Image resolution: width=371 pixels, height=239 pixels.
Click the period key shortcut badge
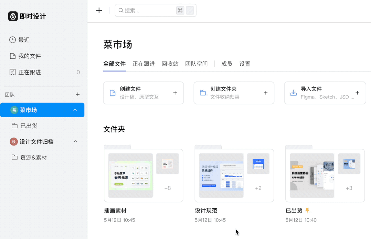[x=190, y=10]
